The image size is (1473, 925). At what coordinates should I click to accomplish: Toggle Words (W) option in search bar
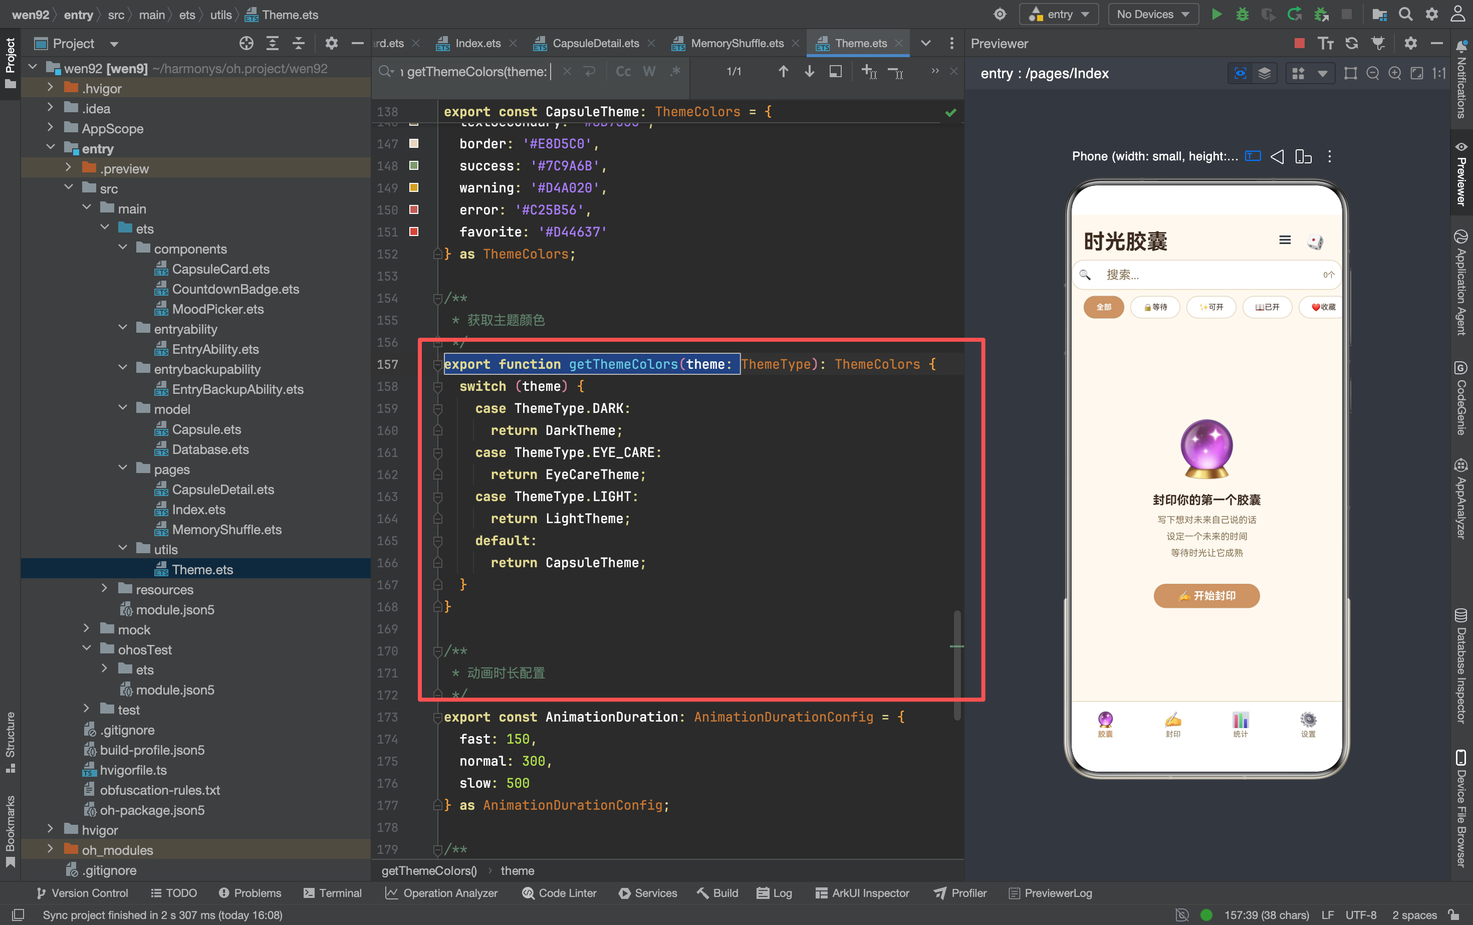[649, 72]
